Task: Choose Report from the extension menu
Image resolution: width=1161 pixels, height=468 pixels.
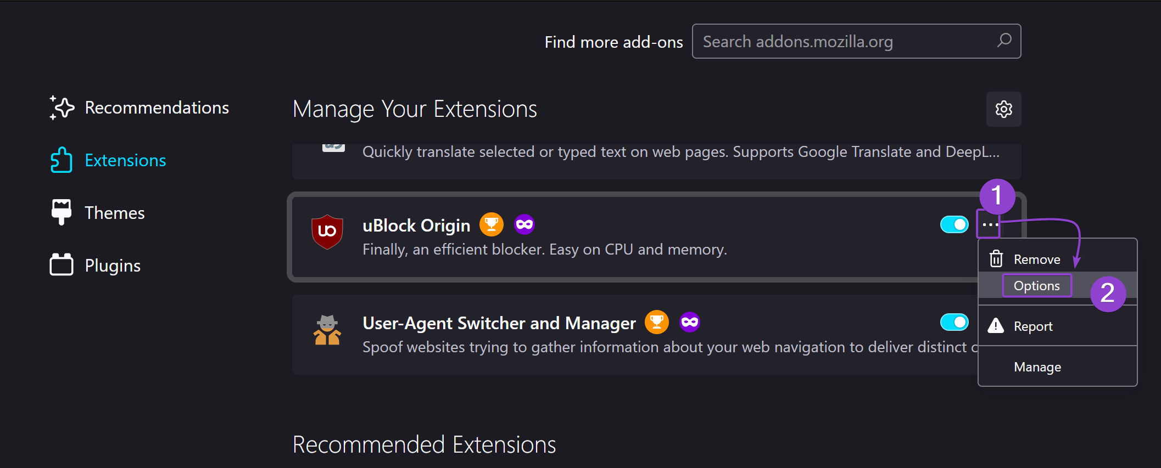Action: pyautogui.click(x=1058, y=326)
